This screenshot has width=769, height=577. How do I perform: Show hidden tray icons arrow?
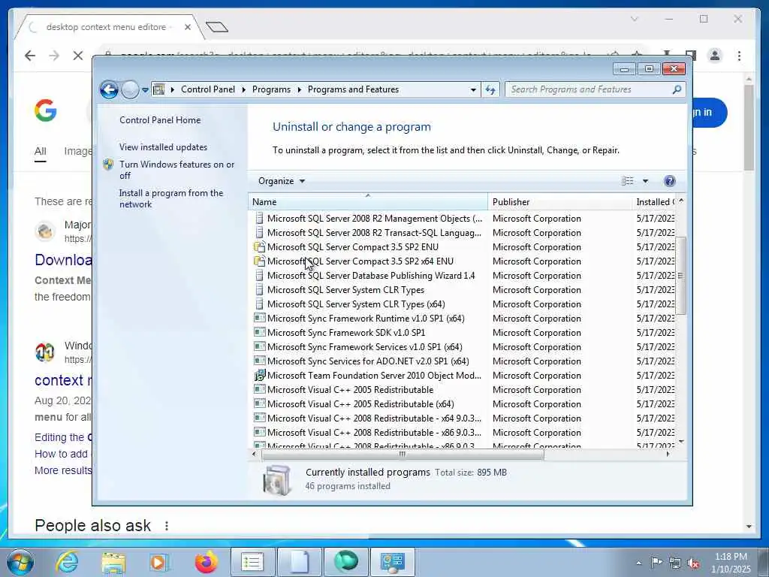[x=638, y=563]
